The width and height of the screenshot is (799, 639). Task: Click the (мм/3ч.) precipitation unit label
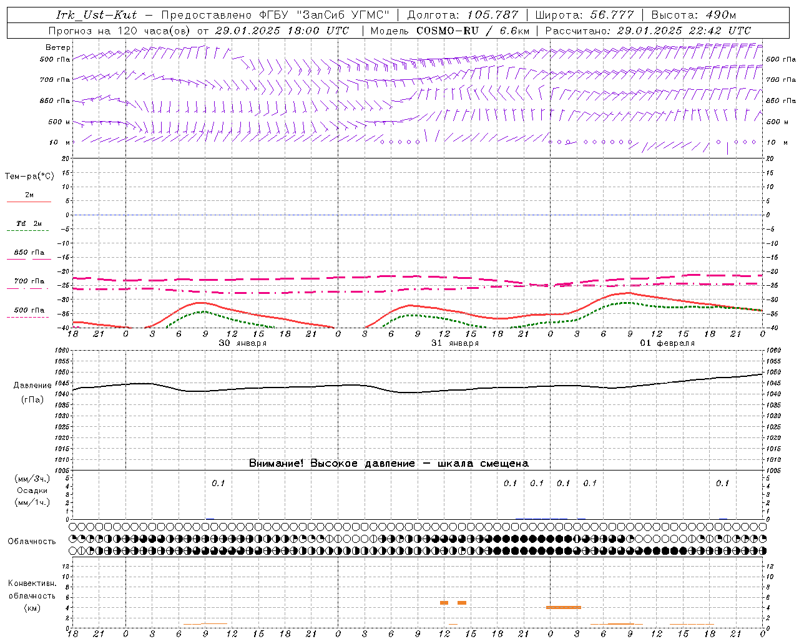tap(32, 479)
